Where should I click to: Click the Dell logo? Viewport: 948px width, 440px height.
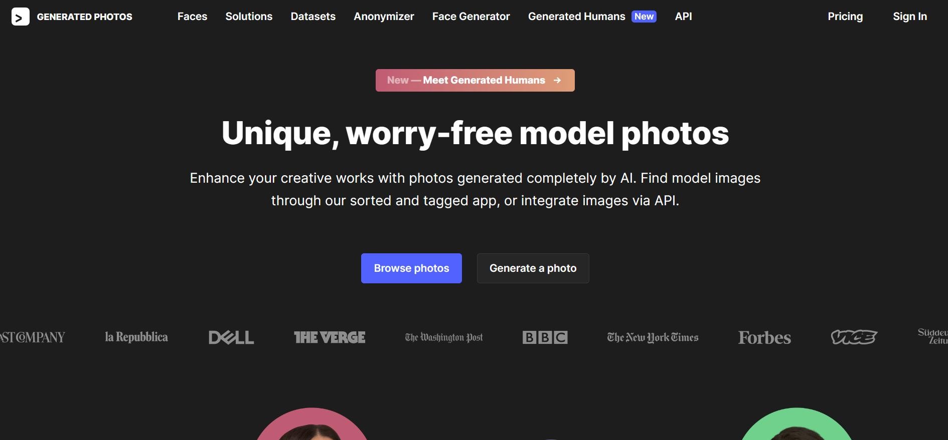(x=231, y=337)
